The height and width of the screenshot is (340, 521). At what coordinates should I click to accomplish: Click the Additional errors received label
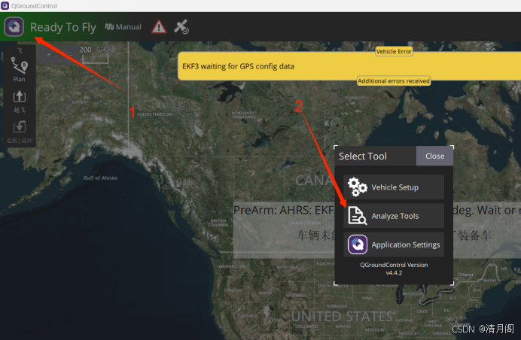pos(394,81)
